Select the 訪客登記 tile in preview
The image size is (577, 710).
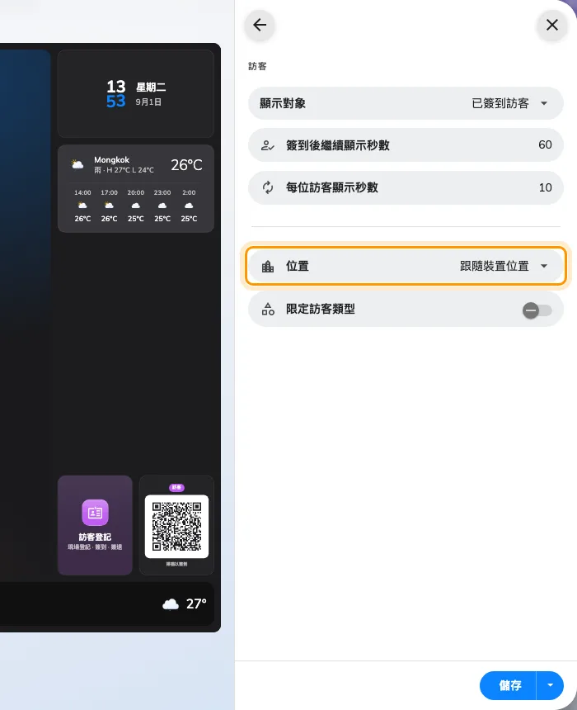[95, 525]
